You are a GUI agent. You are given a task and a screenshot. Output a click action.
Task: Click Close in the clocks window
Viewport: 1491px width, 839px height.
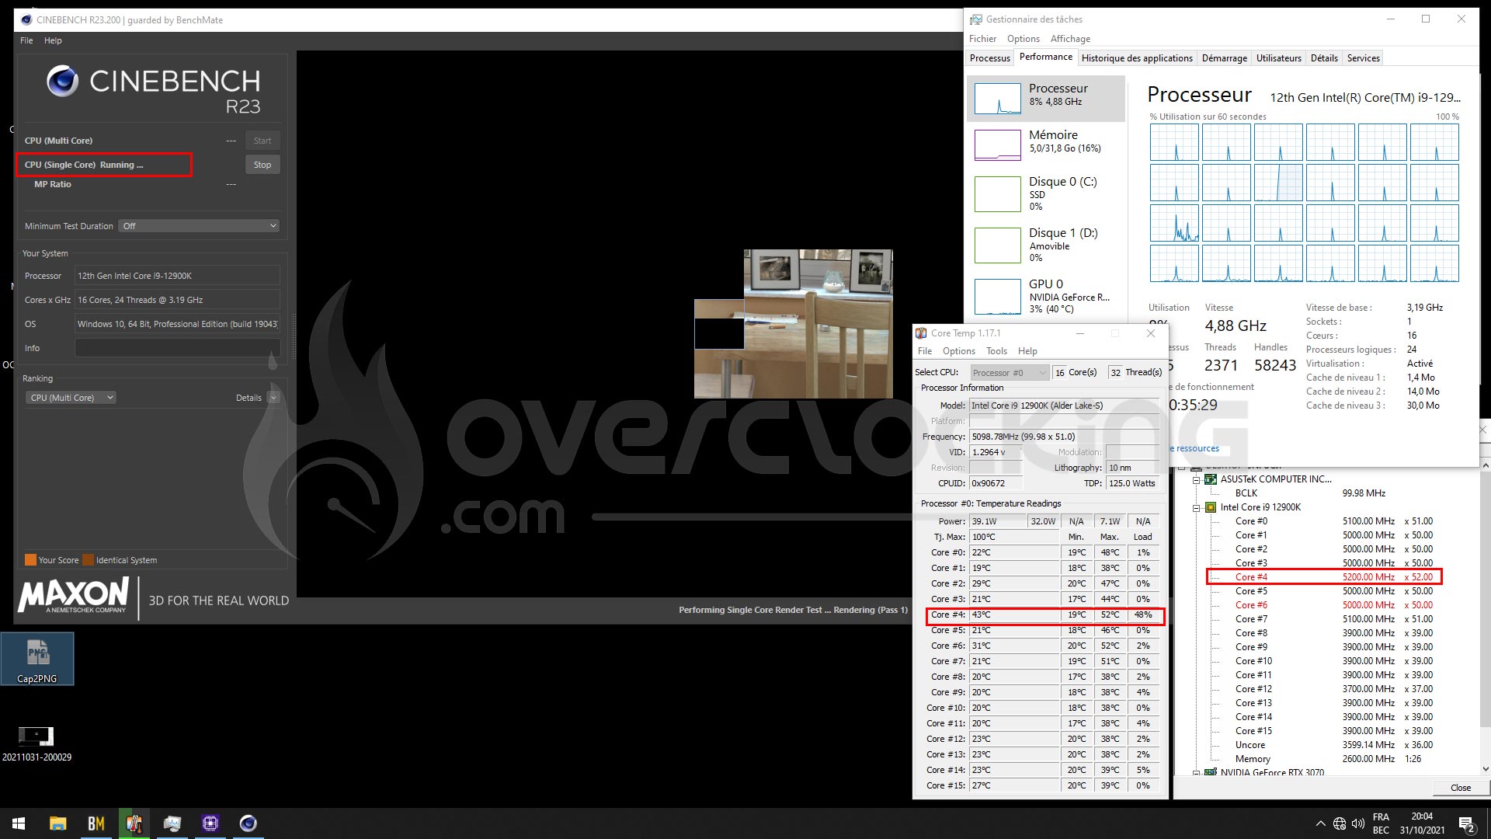[1460, 788]
